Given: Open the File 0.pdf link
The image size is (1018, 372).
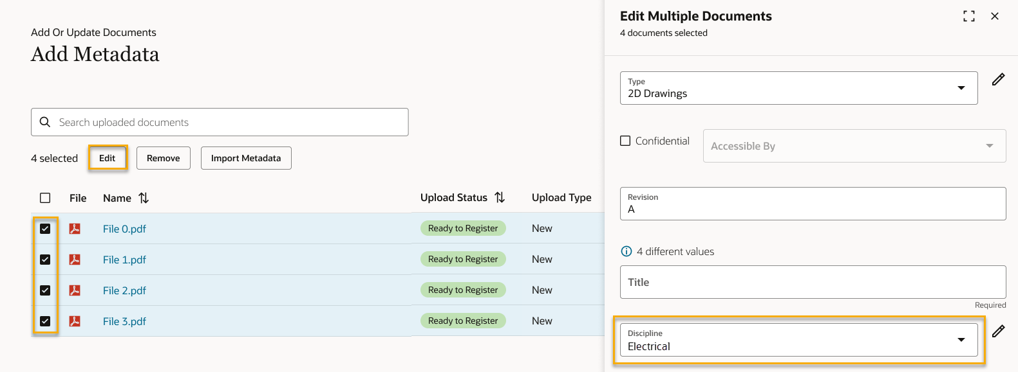Looking at the screenshot, I should click(124, 229).
